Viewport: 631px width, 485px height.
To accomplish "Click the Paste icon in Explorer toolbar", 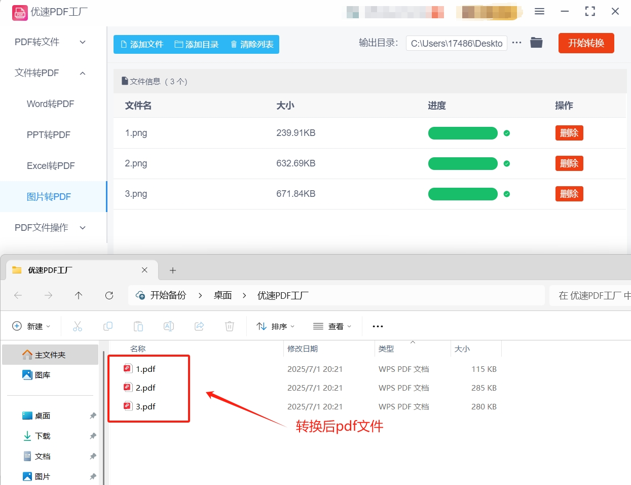I will (138, 326).
